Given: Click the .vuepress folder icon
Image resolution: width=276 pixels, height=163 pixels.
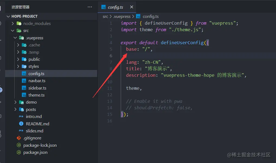Looking at the screenshot, I should (x=21, y=38).
